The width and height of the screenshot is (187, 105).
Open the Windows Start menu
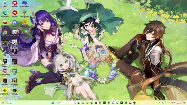point(53,103)
